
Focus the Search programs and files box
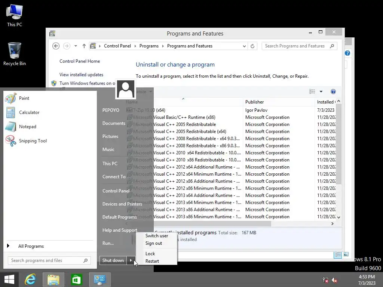[49, 260]
